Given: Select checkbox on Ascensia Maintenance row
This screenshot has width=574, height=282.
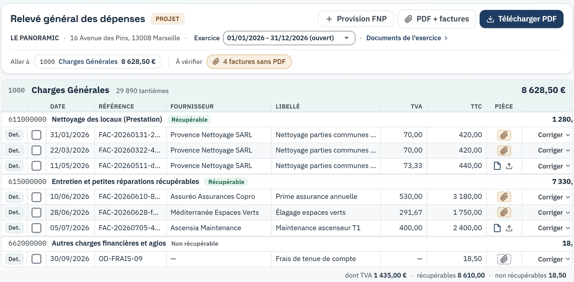Looking at the screenshot, I should pos(36,228).
